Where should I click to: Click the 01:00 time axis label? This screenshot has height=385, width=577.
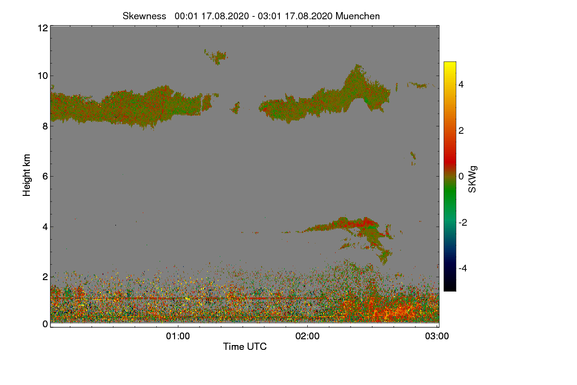(178, 336)
